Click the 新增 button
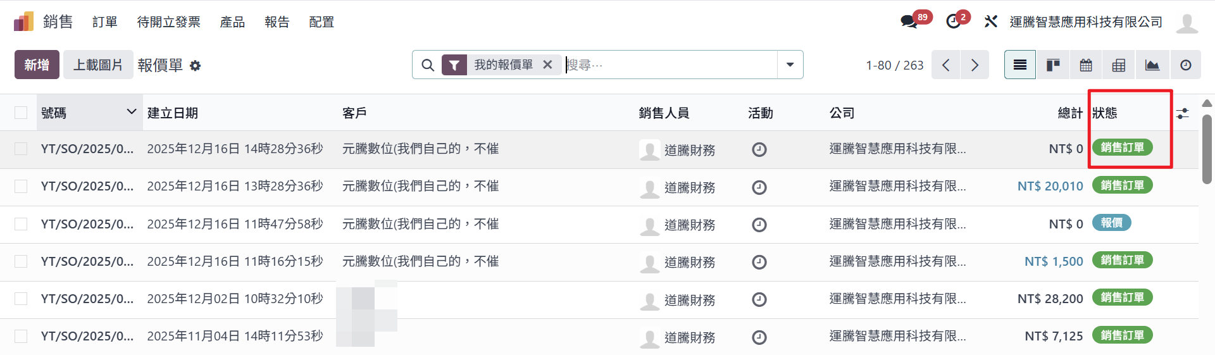This screenshot has height=355, width=1215. 37,65
